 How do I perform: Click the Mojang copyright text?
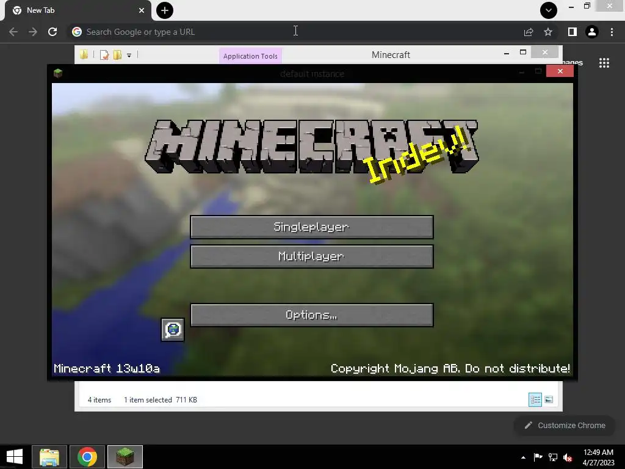450,368
